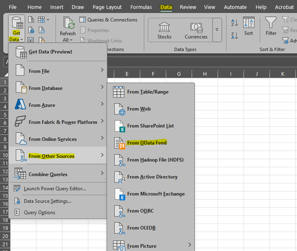Select column H header
The width and height of the screenshot is (297, 251).
pyautogui.click(x=205, y=74)
